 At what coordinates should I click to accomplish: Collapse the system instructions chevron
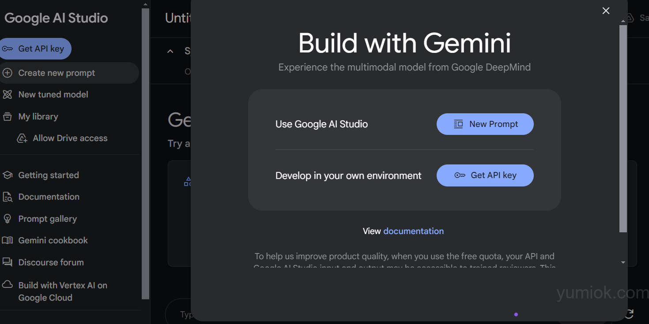tap(170, 52)
